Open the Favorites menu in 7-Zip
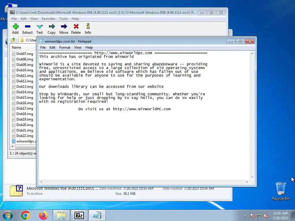The height and width of the screenshot is (221, 295). tap(48, 19)
